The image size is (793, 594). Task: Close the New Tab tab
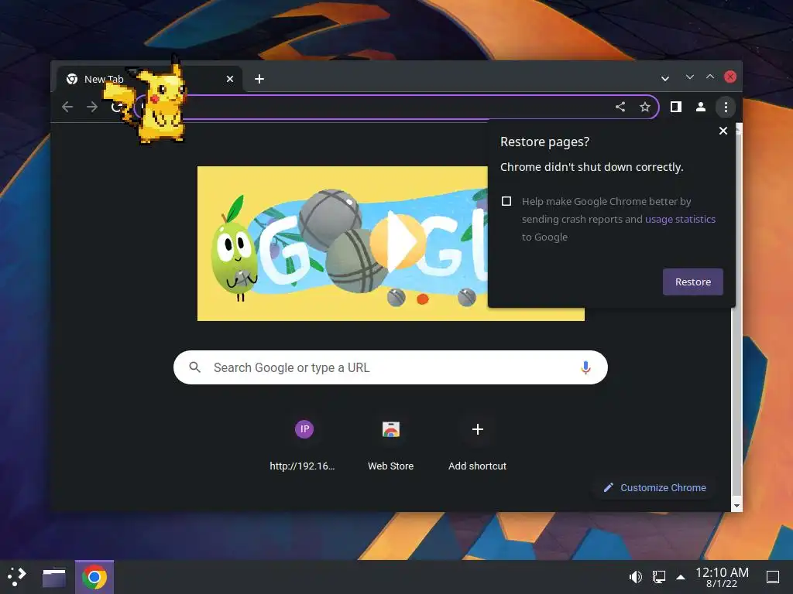click(229, 79)
